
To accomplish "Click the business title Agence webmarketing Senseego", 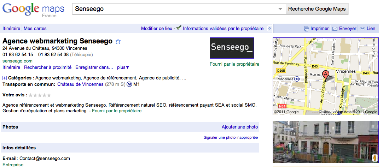I will pyautogui.click(x=57, y=41).
